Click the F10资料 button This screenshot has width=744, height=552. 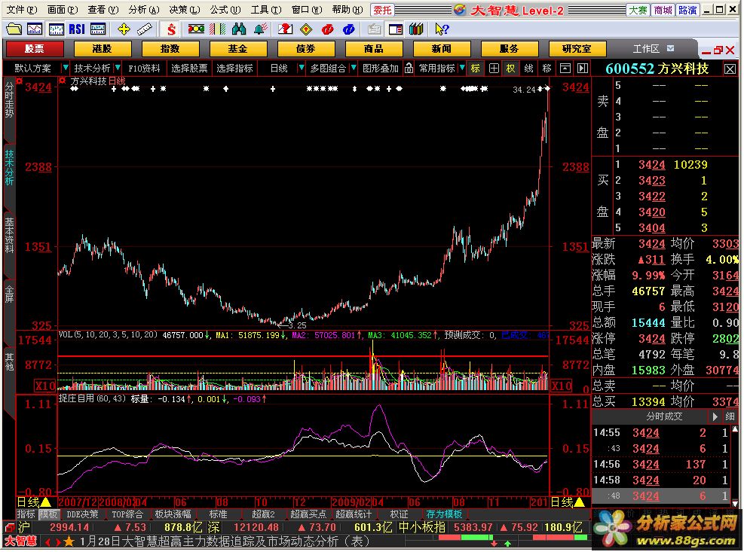[x=145, y=69]
